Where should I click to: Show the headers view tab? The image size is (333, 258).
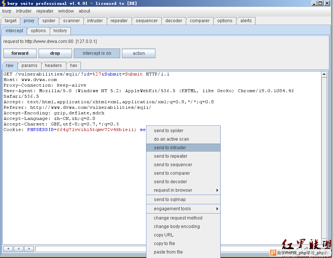(x=53, y=66)
